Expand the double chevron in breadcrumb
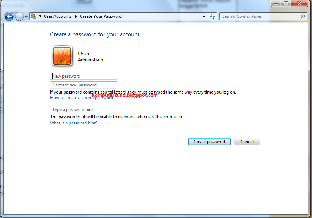 coord(40,16)
